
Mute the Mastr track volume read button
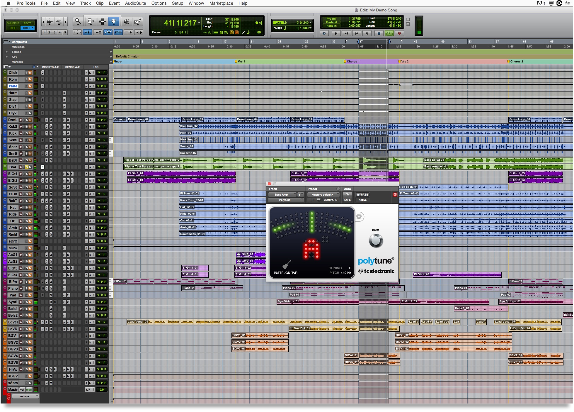point(29,390)
